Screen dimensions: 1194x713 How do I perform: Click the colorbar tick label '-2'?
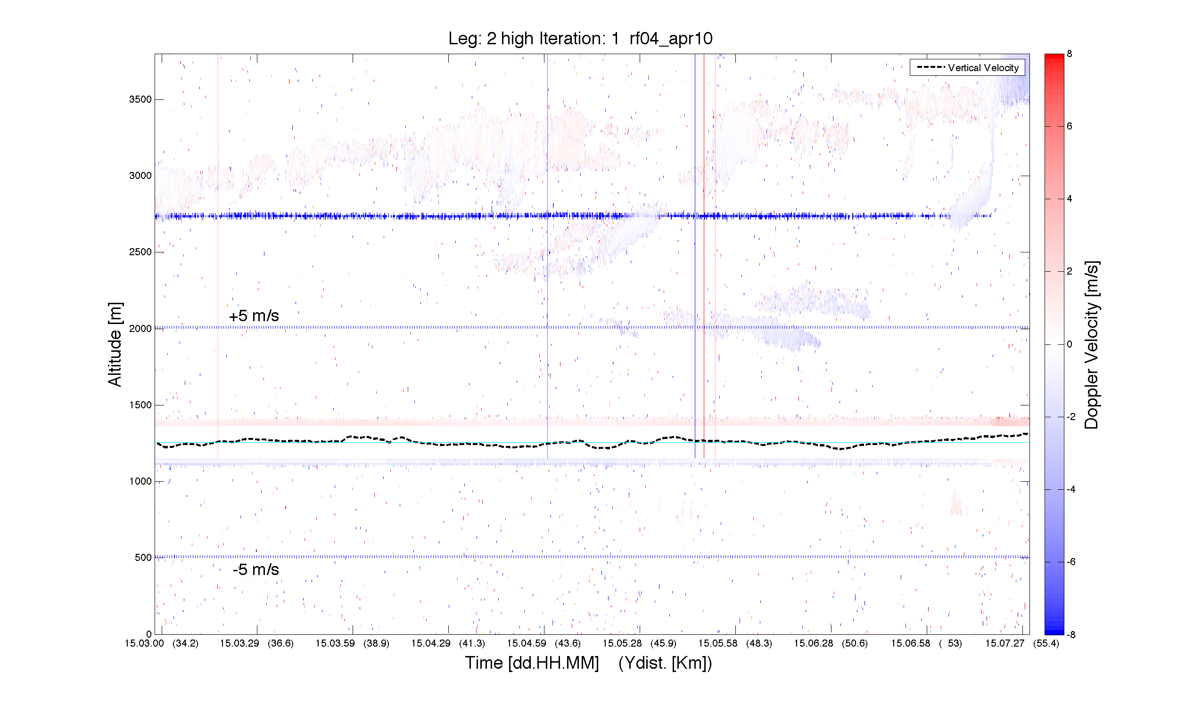[x=1071, y=417]
